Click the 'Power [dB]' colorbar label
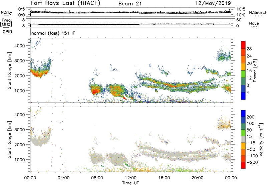The image size is (267, 185). (x=255, y=70)
